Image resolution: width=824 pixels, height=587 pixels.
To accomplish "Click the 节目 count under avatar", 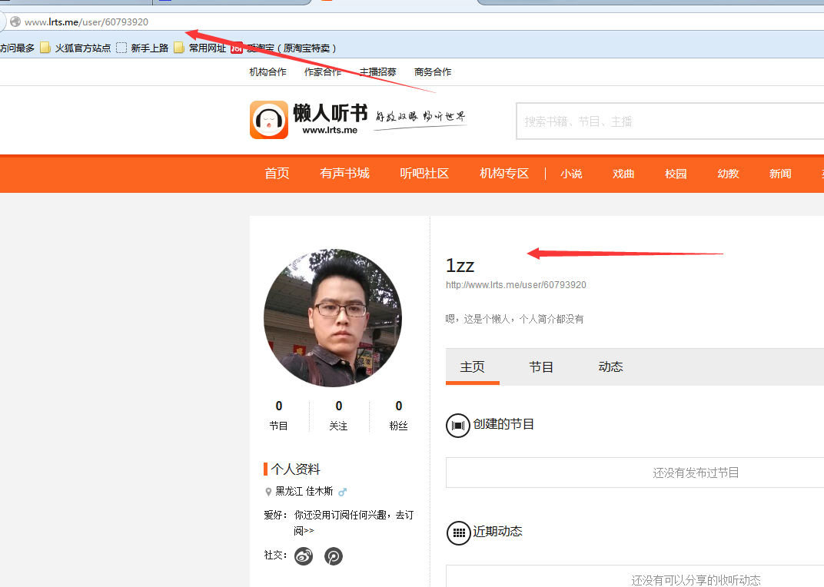I will coord(278,416).
